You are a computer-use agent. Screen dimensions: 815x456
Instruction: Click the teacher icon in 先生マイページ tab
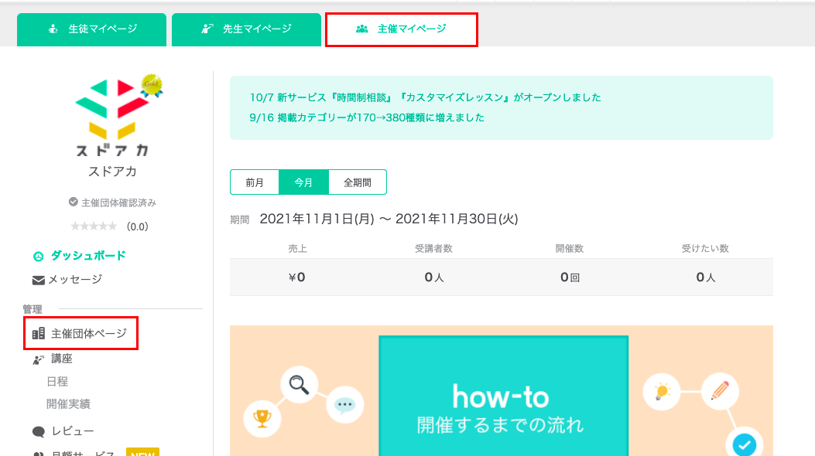pyautogui.click(x=207, y=29)
